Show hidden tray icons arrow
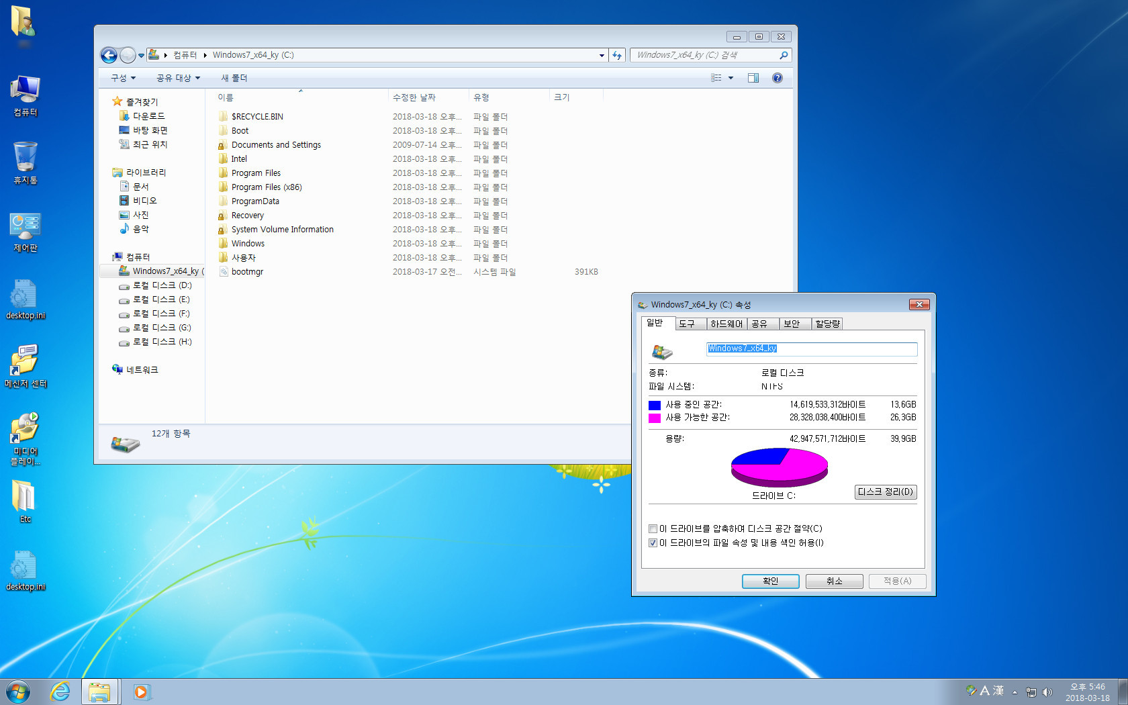Image resolution: width=1128 pixels, height=705 pixels. tap(1015, 692)
